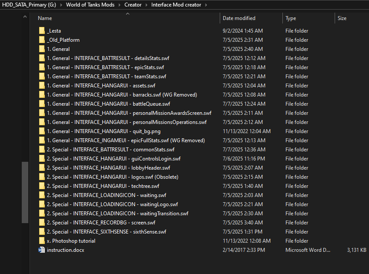Click the techtree.swf folder name

[x=103, y=186]
